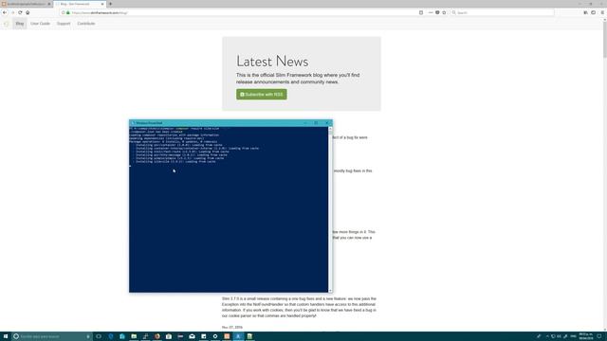Image resolution: width=607 pixels, height=341 pixels.
Task: Reload the page with the refresh icon
Action: click(x=20, y=12)
